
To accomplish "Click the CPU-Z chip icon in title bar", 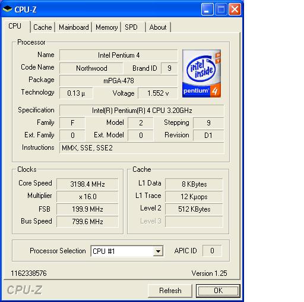I will pyautogui.click(x=7, y=9).
